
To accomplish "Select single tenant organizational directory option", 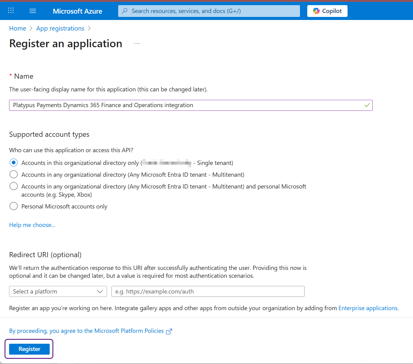I will pos(14,163).
